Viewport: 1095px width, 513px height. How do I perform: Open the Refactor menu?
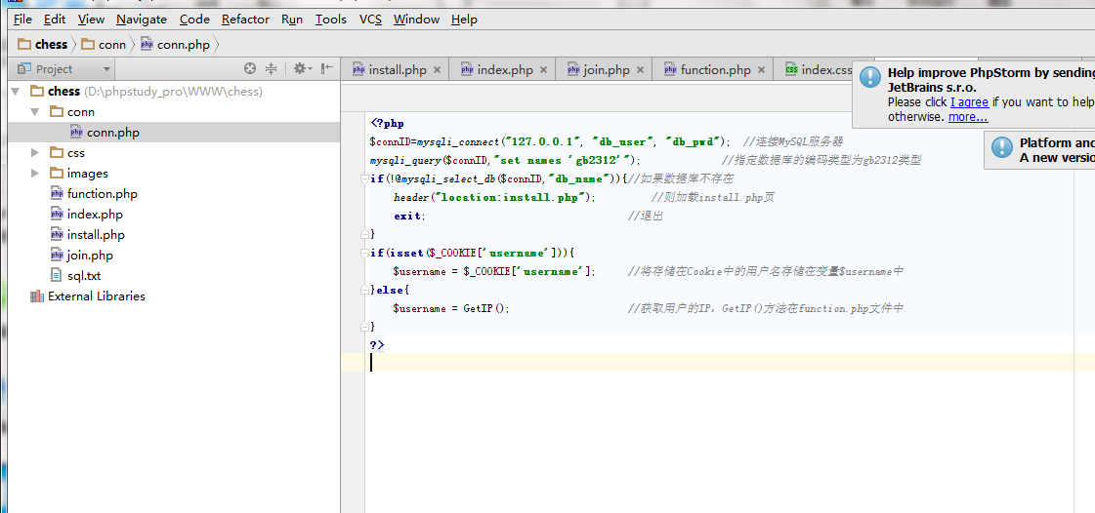[x=245, y=20]
